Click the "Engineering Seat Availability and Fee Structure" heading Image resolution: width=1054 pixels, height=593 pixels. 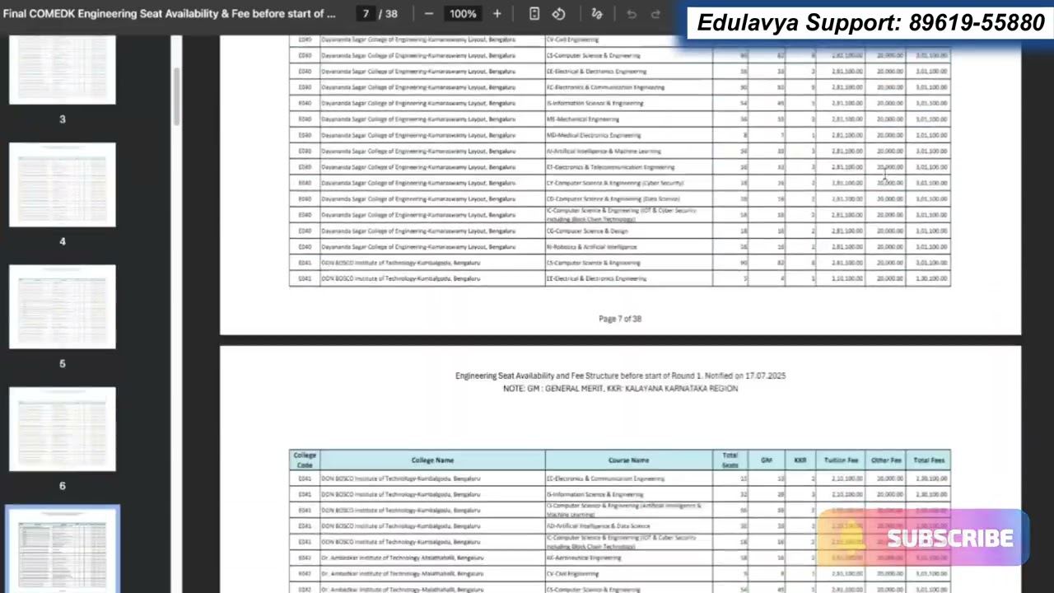620,376
